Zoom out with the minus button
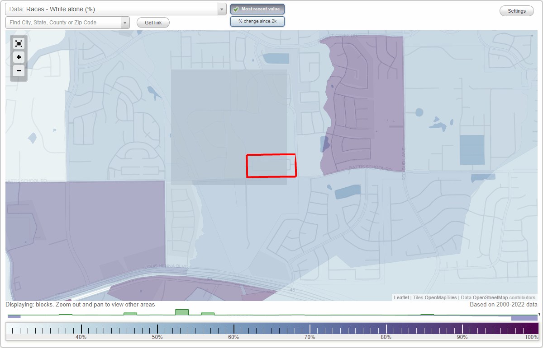 (x=19, y=70)
